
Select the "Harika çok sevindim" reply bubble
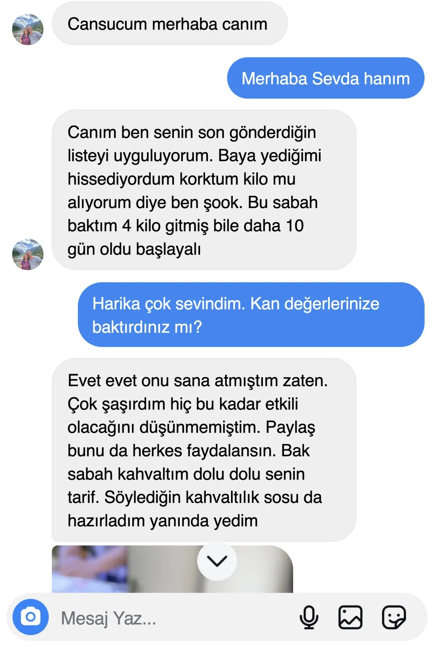[x=251, y=315]
